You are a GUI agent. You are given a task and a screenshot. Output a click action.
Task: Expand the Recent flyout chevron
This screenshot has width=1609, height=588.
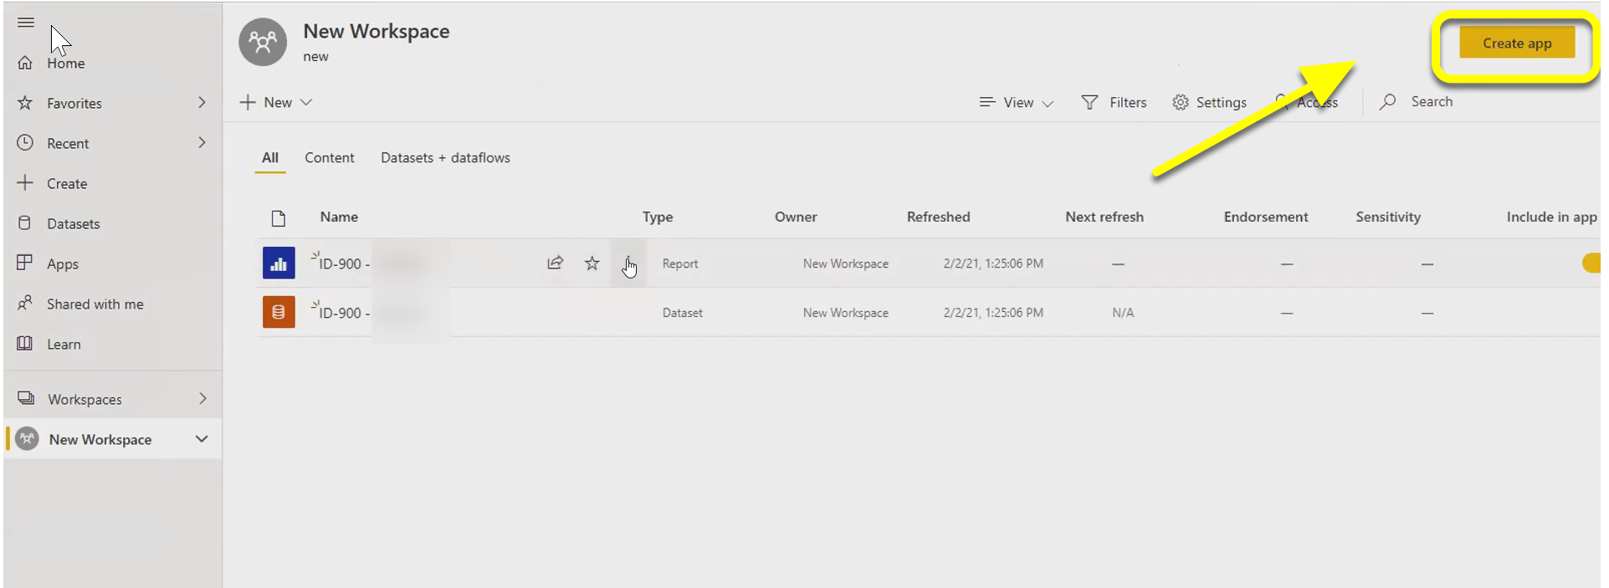202,142
